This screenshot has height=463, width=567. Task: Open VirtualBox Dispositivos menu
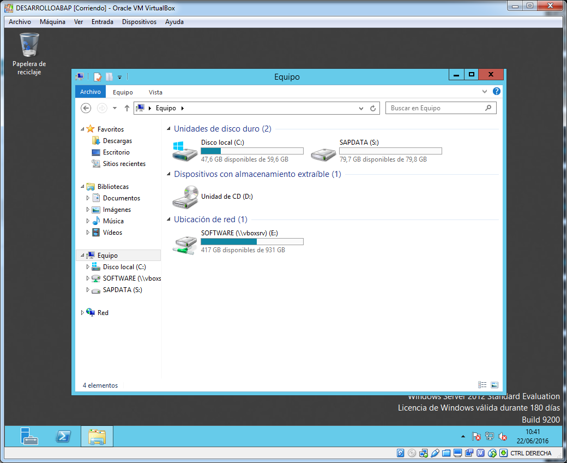139,22
